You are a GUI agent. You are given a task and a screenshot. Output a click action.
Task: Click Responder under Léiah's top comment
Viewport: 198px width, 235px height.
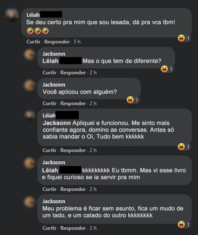point(57,42)
